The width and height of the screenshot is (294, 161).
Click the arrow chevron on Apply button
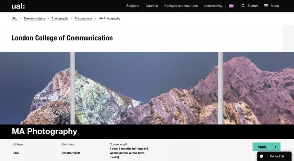coord(275,147)
